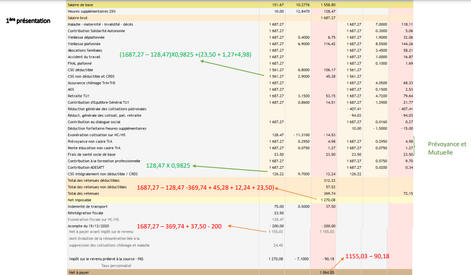Select the "Salaire de base" row label
471x275 pixels.
pos(81,4)
